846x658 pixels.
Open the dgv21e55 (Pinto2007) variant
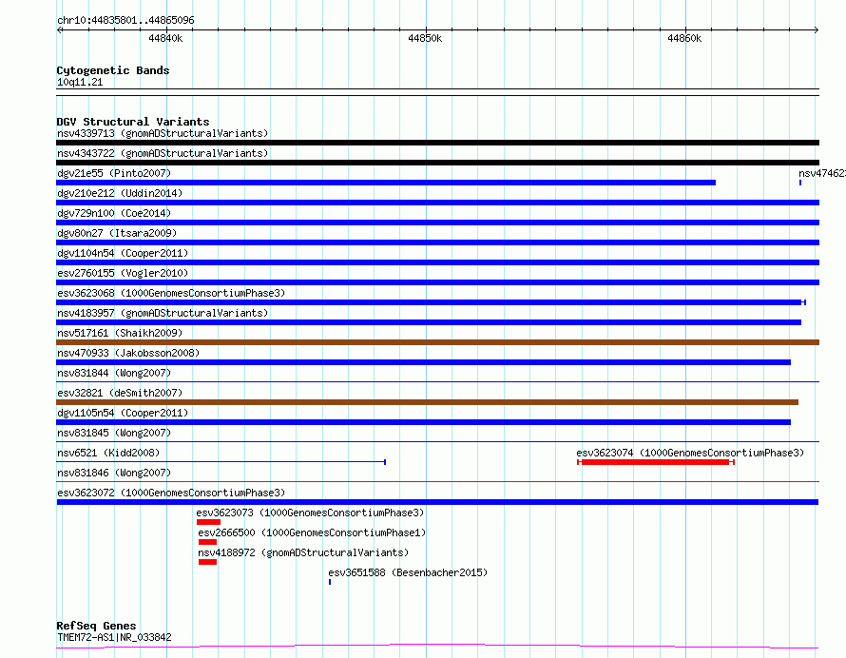click(114, 173)
